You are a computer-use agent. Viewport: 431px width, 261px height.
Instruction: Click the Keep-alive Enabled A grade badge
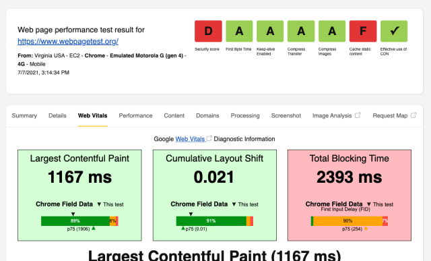270,31
